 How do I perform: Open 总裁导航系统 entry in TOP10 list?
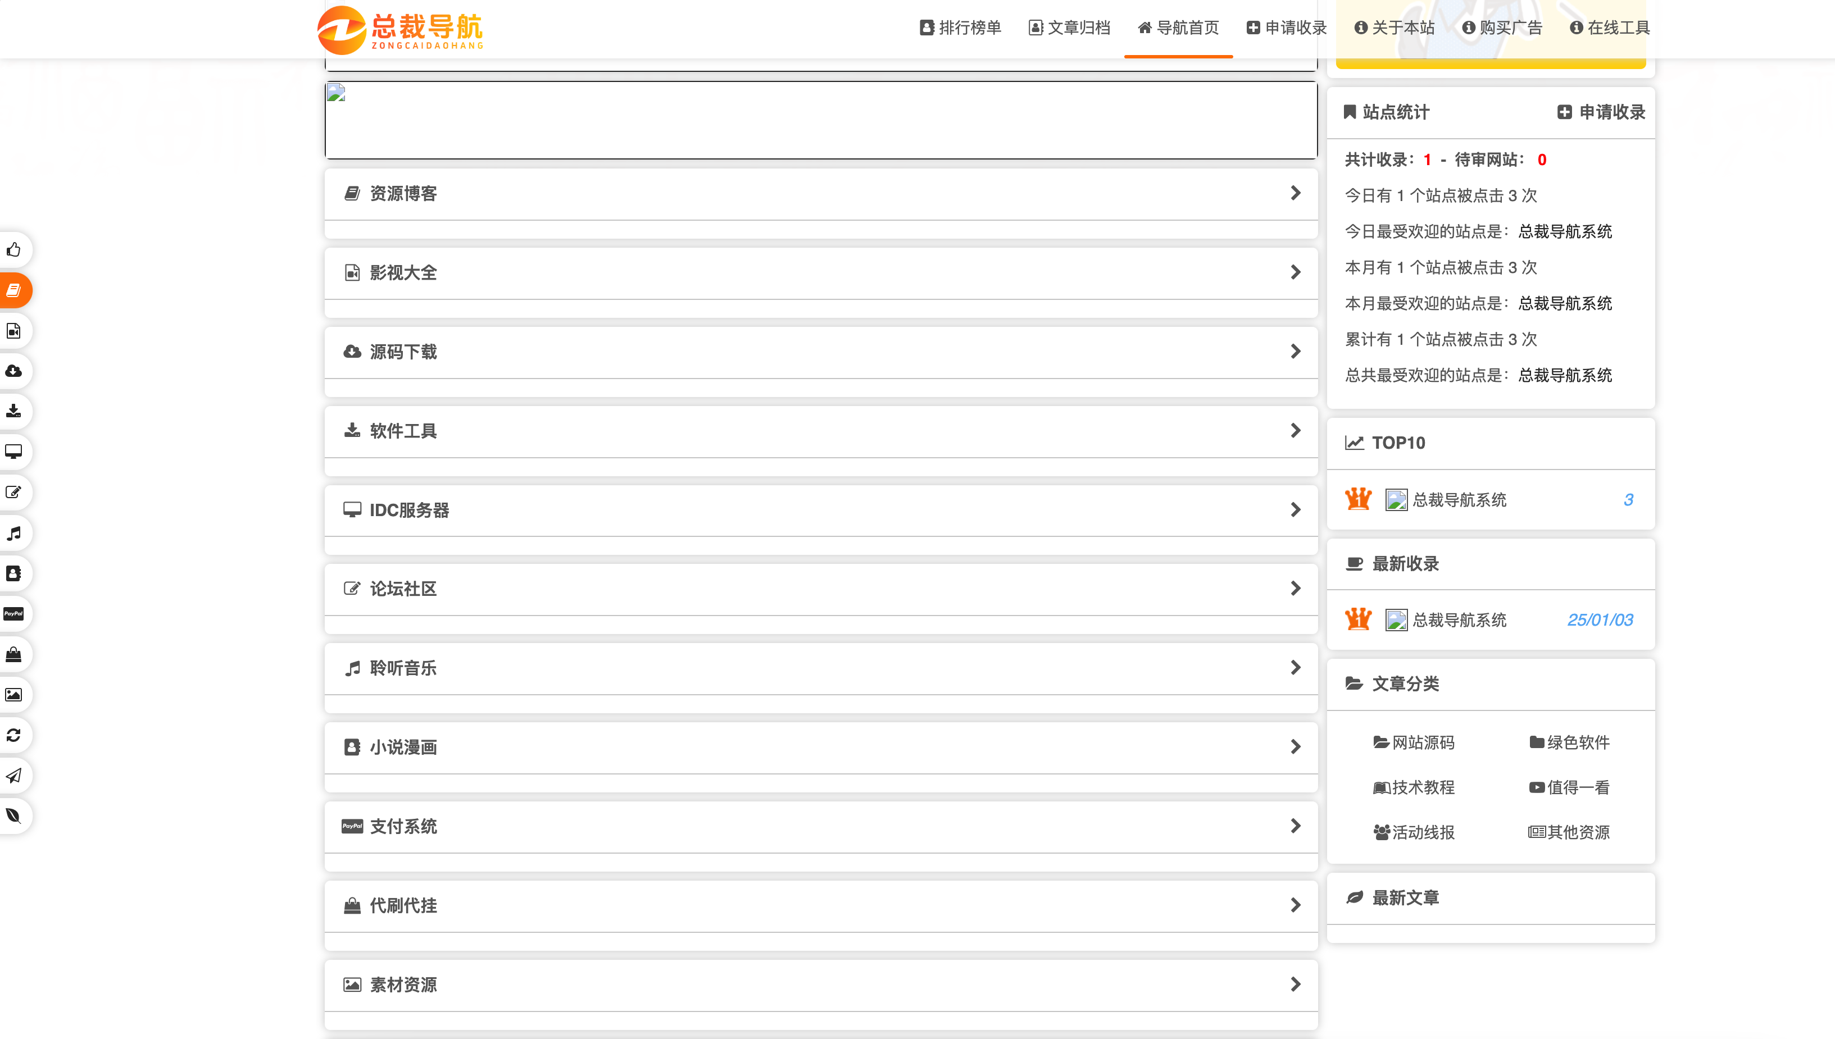pos(1460,499)
